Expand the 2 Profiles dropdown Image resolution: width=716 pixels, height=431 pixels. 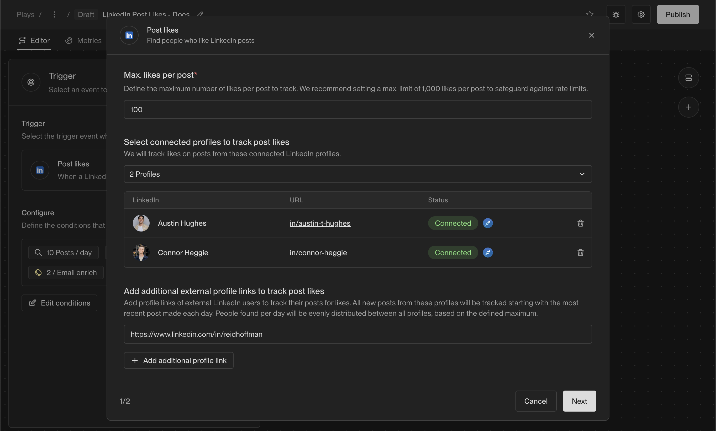click(357, 174)
